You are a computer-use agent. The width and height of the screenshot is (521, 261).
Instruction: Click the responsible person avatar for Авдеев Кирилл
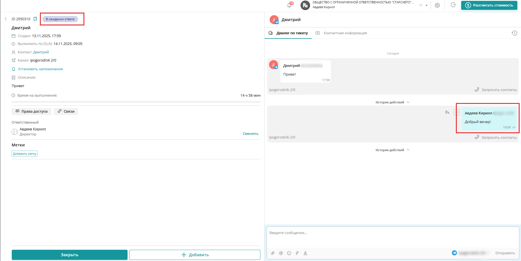coord(15,131)
